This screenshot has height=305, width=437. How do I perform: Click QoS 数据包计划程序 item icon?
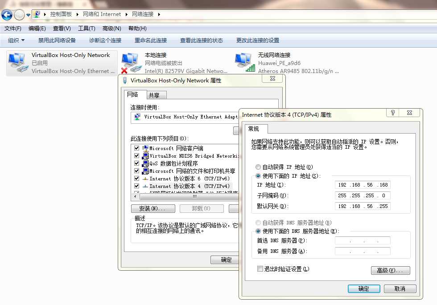point(145,163)
